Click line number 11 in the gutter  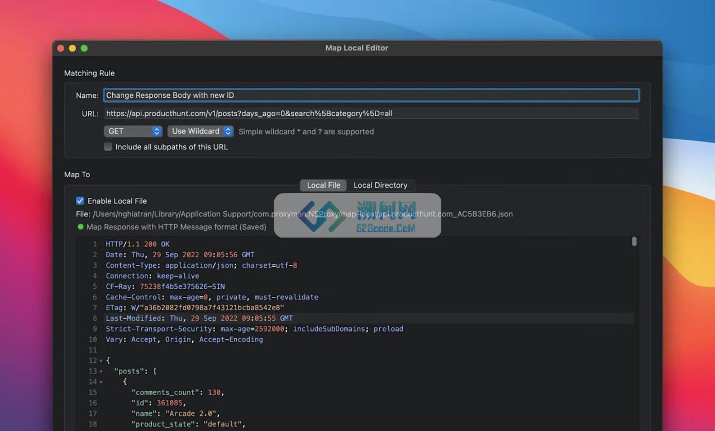coord(93,351)
